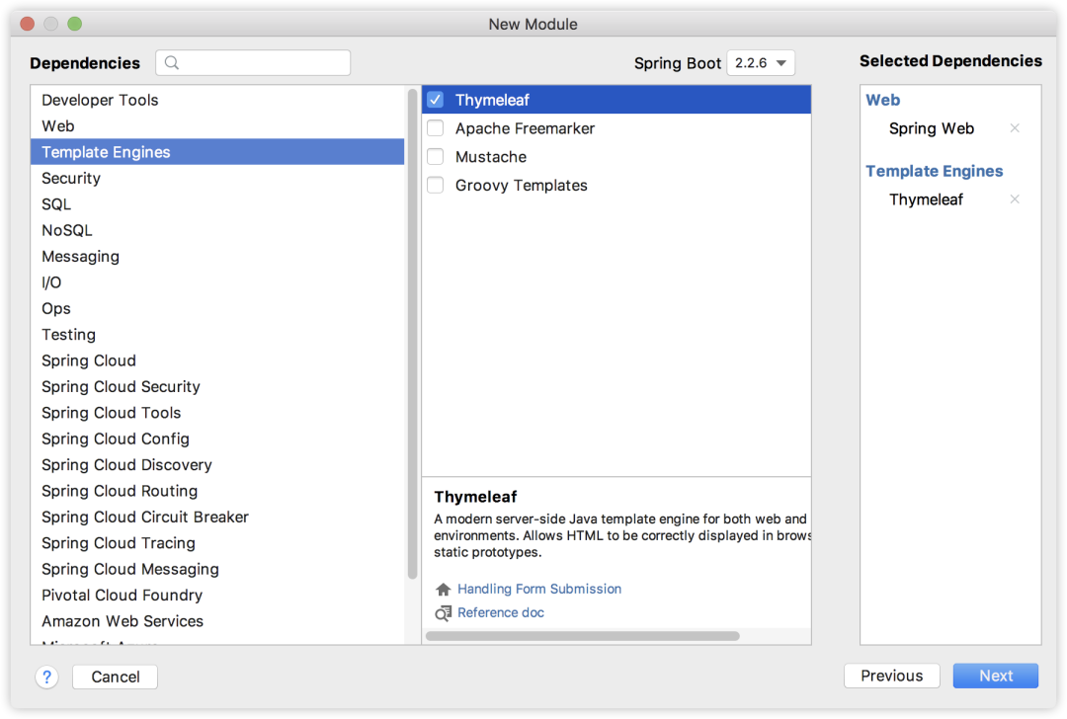Click the home icon beside Handling Form Submission
Image resolution: width=1067 pixels, height=719 pixels.
(x=443, y=589)
